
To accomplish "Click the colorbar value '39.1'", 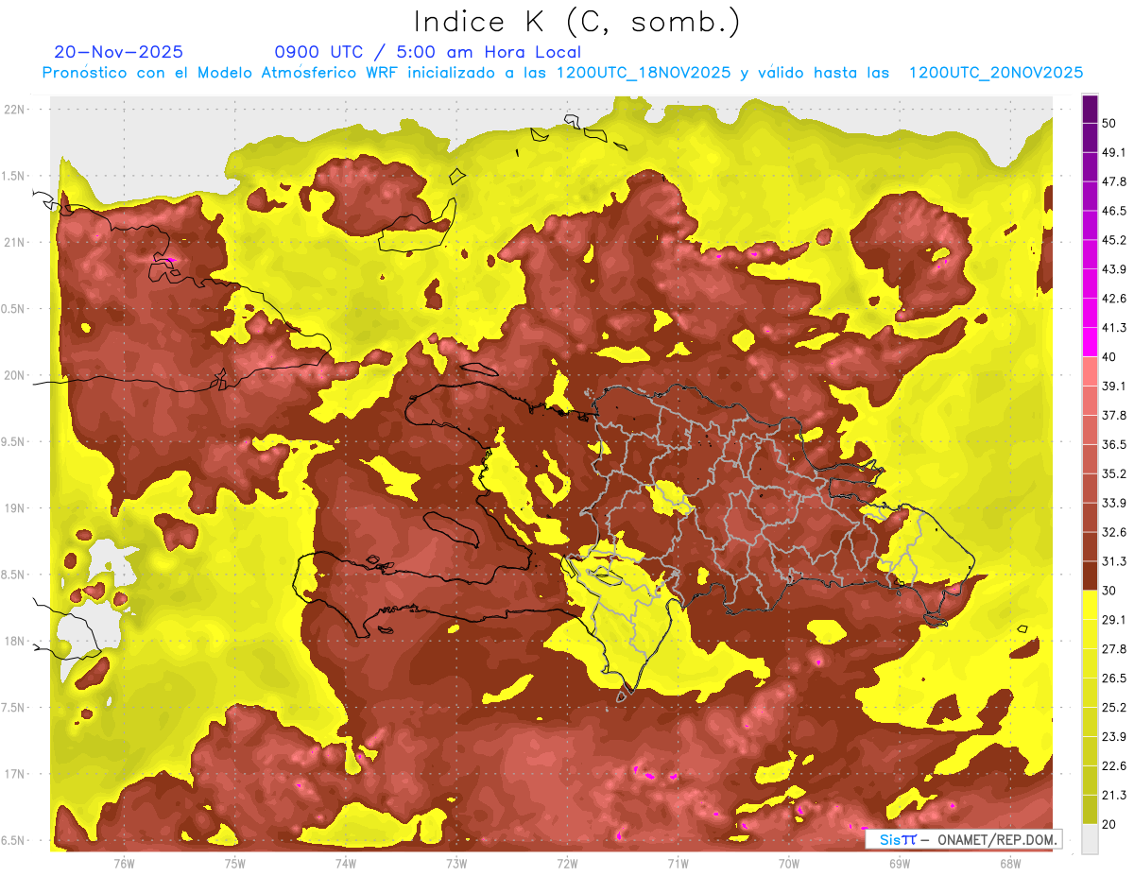I will pyautogui.click(x=1114, y=386).
